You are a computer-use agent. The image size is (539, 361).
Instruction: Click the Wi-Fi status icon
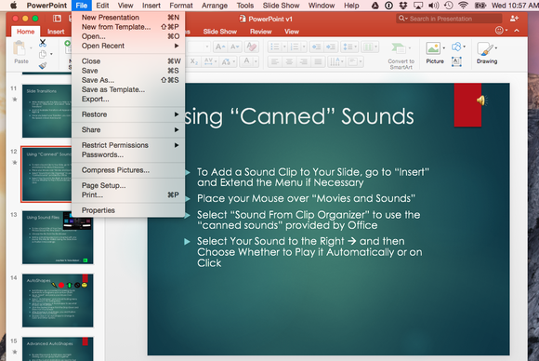coord(463,6)
